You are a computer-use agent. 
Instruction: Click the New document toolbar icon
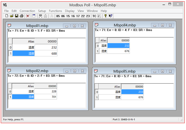coord(7,16)
